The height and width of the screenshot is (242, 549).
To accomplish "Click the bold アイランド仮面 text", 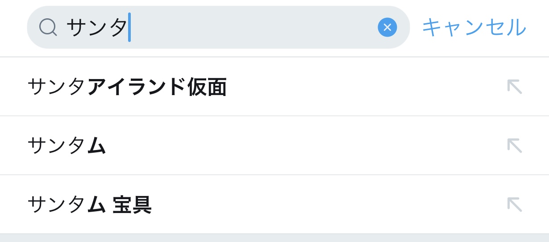I will 157,87.
